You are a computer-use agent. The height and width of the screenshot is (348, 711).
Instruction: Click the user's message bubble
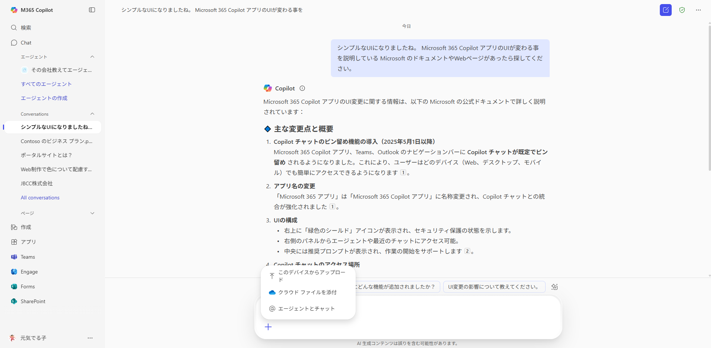[x=440, y=58]
